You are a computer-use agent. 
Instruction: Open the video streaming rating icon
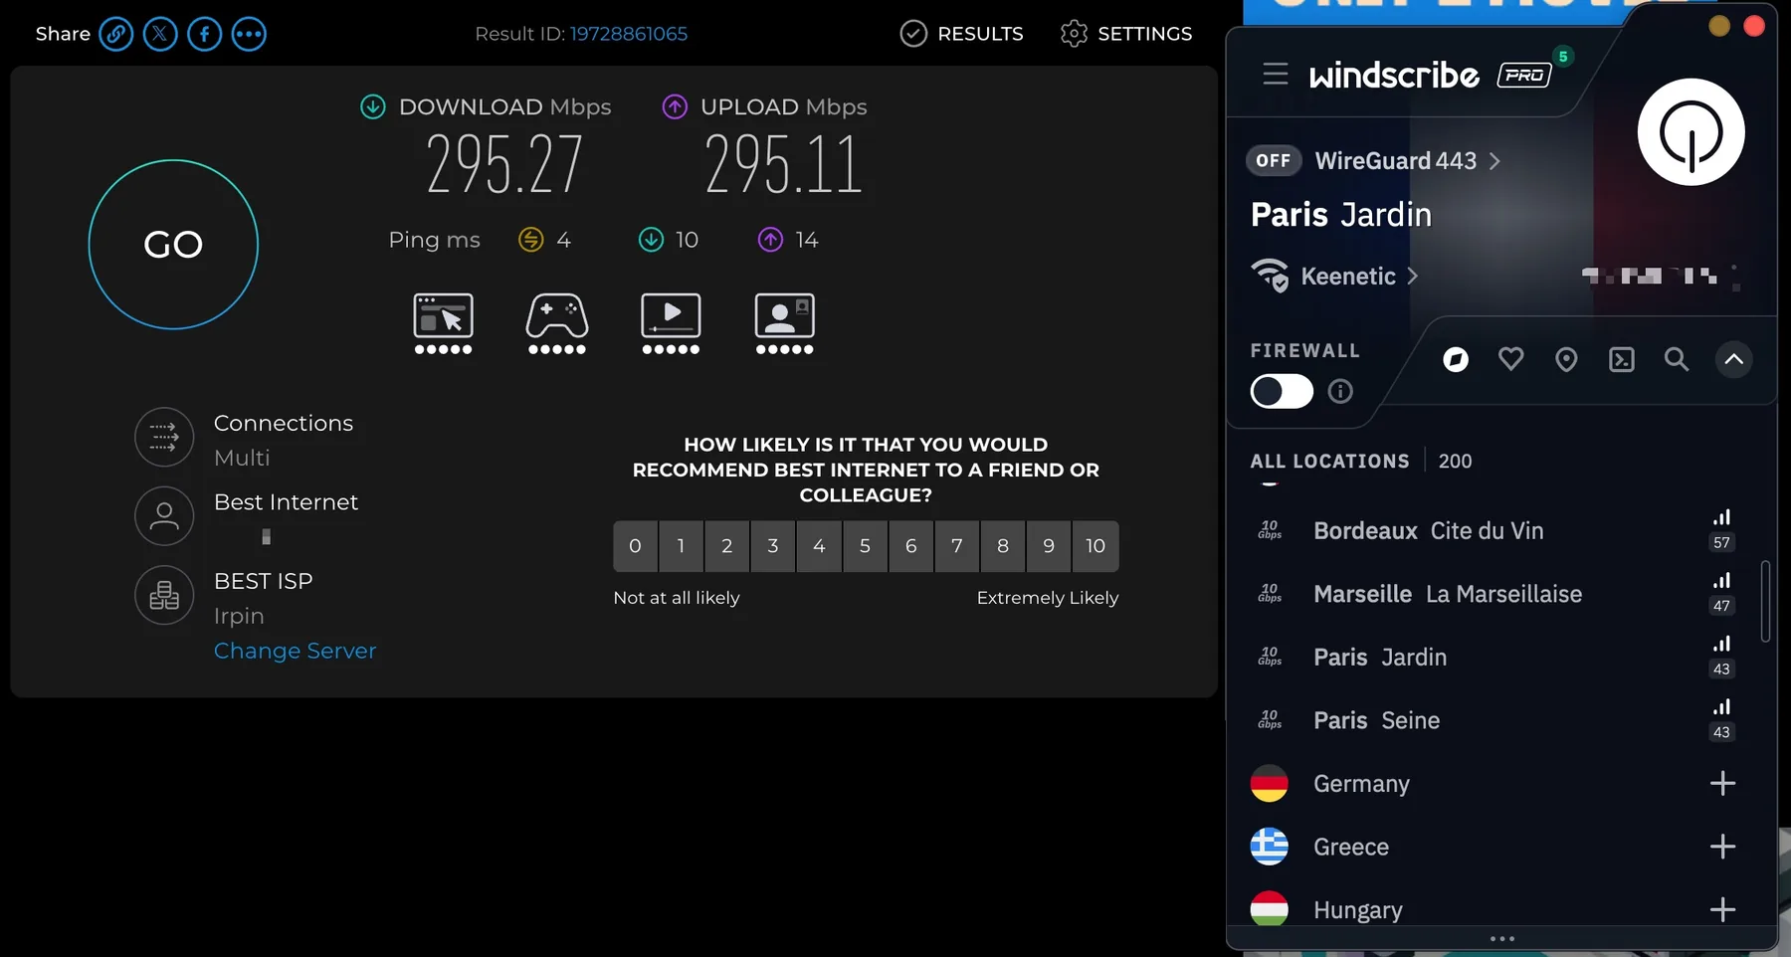pyautogui.click(x=671, y=323)
